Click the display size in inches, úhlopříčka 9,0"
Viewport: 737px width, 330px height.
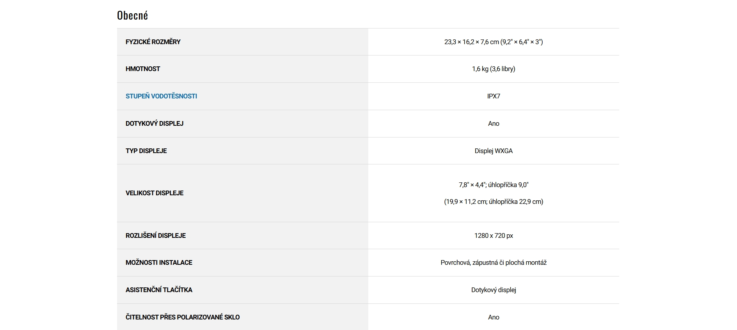[x=493, y=185]
